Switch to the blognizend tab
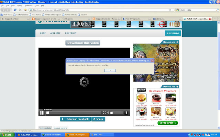 tap(76, 19)
